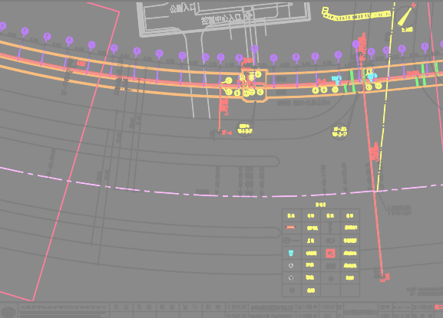443x318 pixels.
Task: Click the red-yellow pipeline symbol in legend
Action: click(291, 228)
